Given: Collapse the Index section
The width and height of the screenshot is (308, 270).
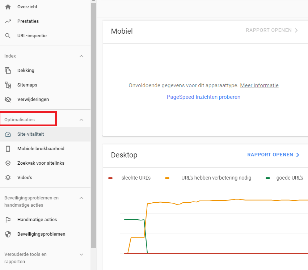Looking at the screenshot, I should pos(81,56).
